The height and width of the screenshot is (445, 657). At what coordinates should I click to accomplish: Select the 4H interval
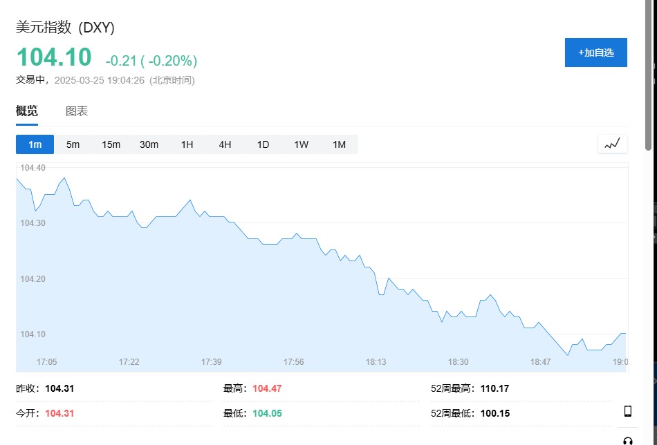(225, 144)
